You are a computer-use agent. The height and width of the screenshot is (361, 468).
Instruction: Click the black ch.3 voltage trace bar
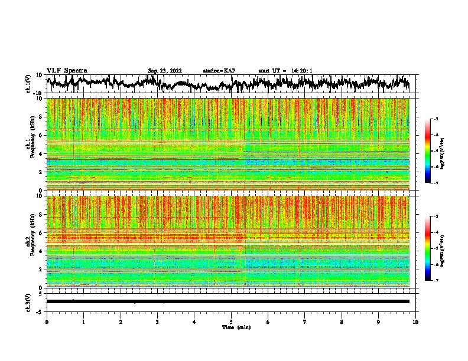coord(227,301)
